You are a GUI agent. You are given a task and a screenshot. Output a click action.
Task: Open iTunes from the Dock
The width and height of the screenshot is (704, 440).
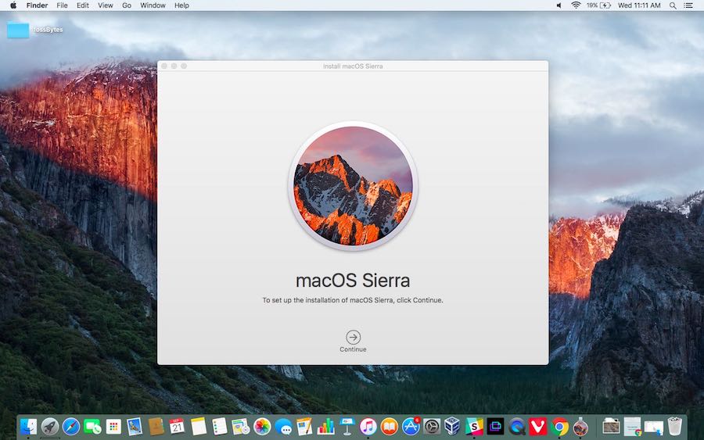click(368, 426)
